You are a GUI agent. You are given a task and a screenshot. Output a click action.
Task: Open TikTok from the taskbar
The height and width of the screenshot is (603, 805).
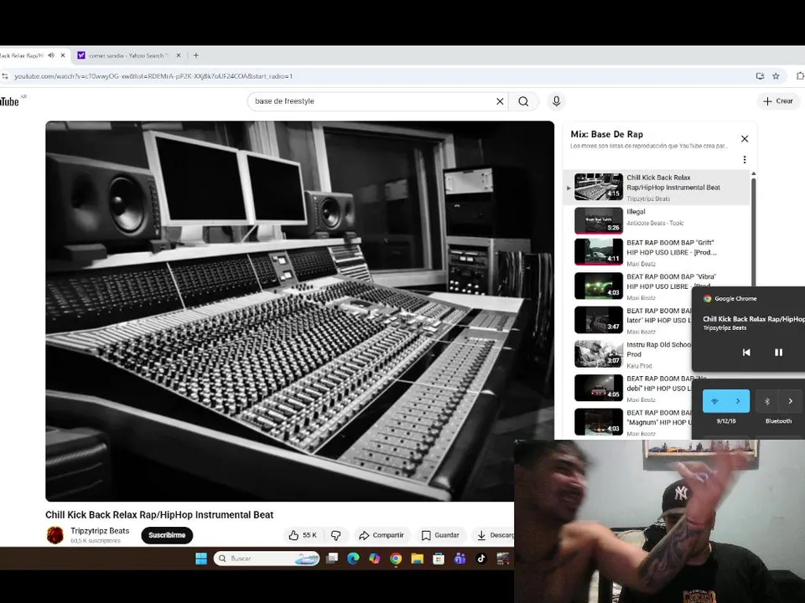coord(481,559)
